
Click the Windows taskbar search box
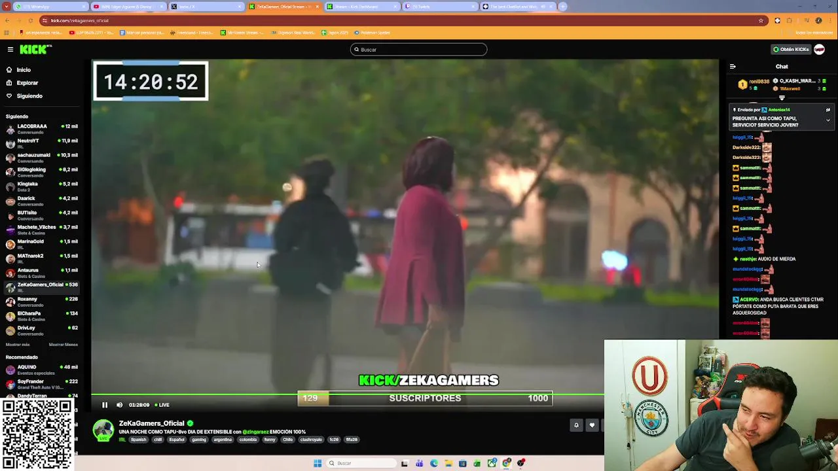(361, 463)
